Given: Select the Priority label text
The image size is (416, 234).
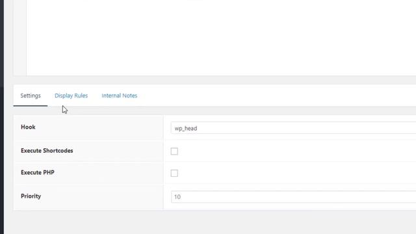Looking at the screenshot, I should tap(31, 196).
